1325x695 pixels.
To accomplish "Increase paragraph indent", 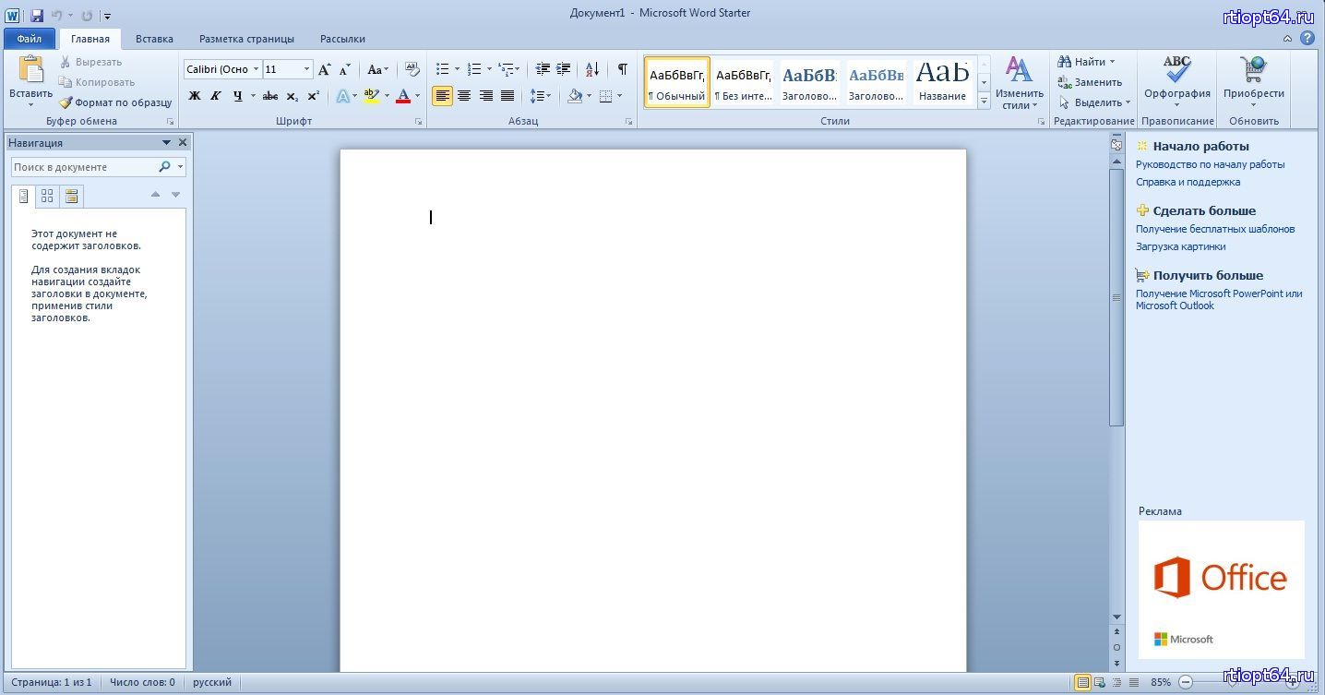I will tap(564, 69).
